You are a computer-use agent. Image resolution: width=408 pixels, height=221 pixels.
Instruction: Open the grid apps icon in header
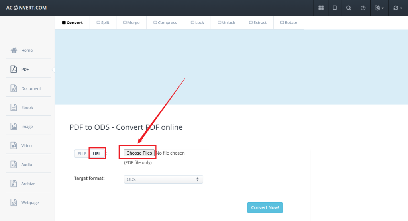coord(321,8)
